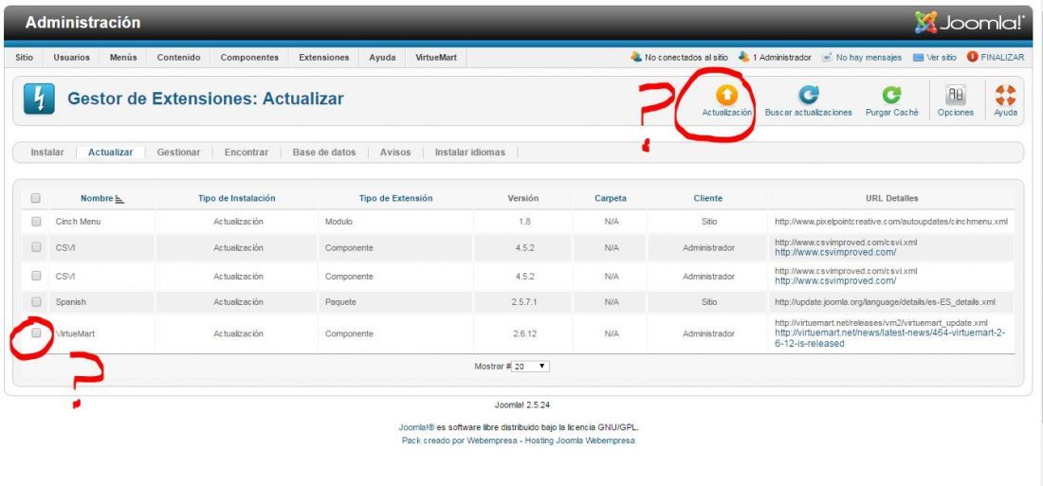
Task: Open the VirtueMart menu
Action: [x=436, y=58]
